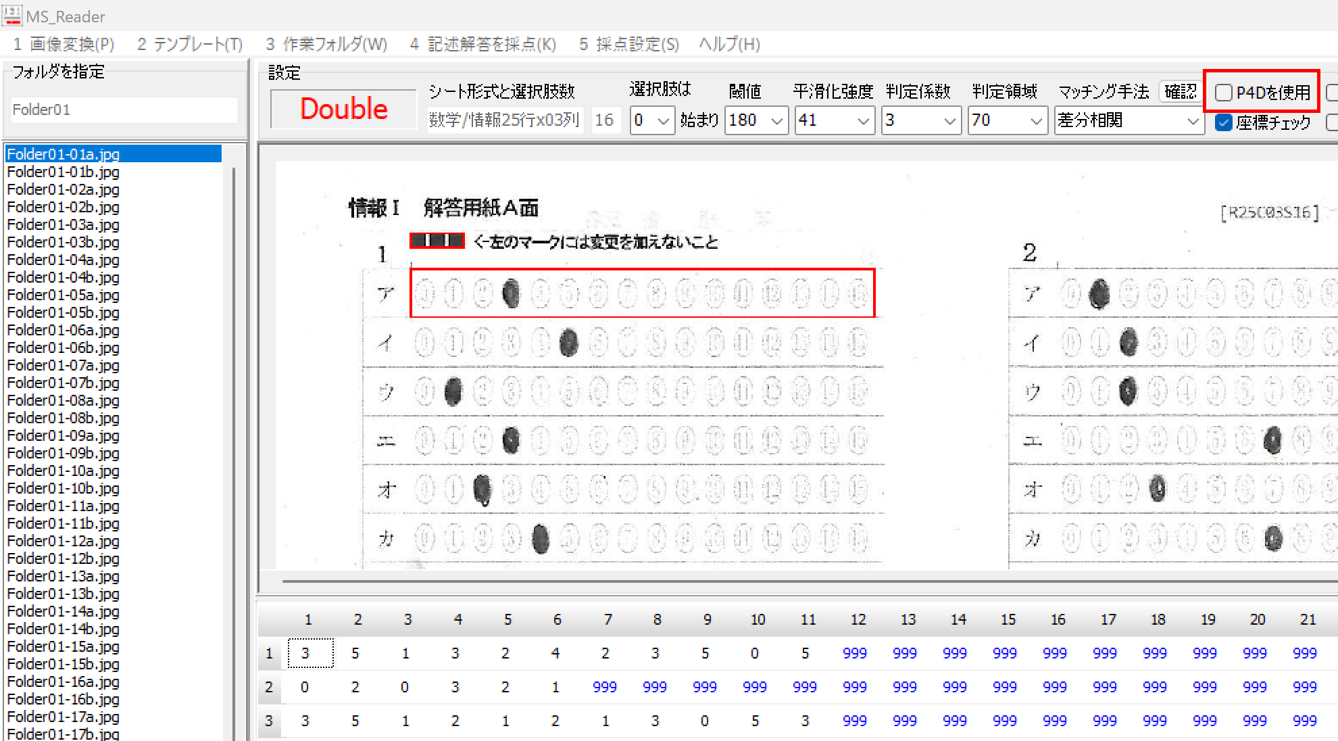Open the 画像変換(P) menu
Viewport: 1338px width, 741px height.
click(x=64, y=45)
